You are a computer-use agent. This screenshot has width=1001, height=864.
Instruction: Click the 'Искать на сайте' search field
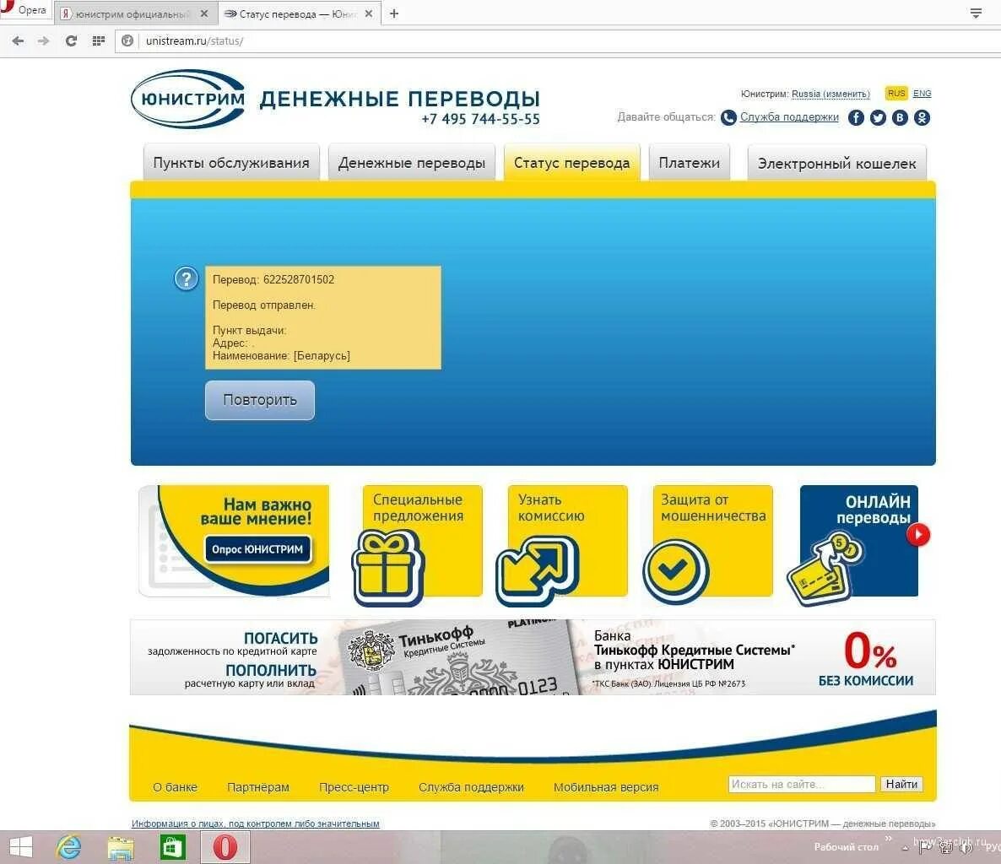click(802, 784)
